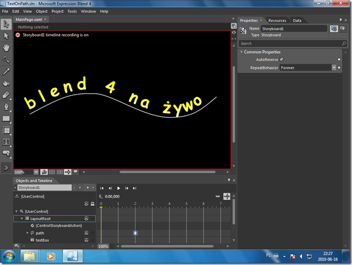Select the keyframe at 2 seconds
This screenshot has height=265, width=352.
pos(135,233)
